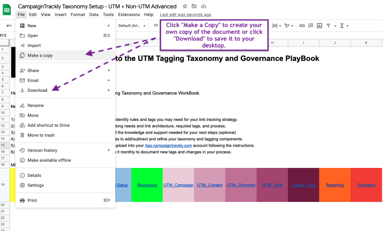Select column K header
Viewport: 383px width, 231px height.
(x=366, y=43)
